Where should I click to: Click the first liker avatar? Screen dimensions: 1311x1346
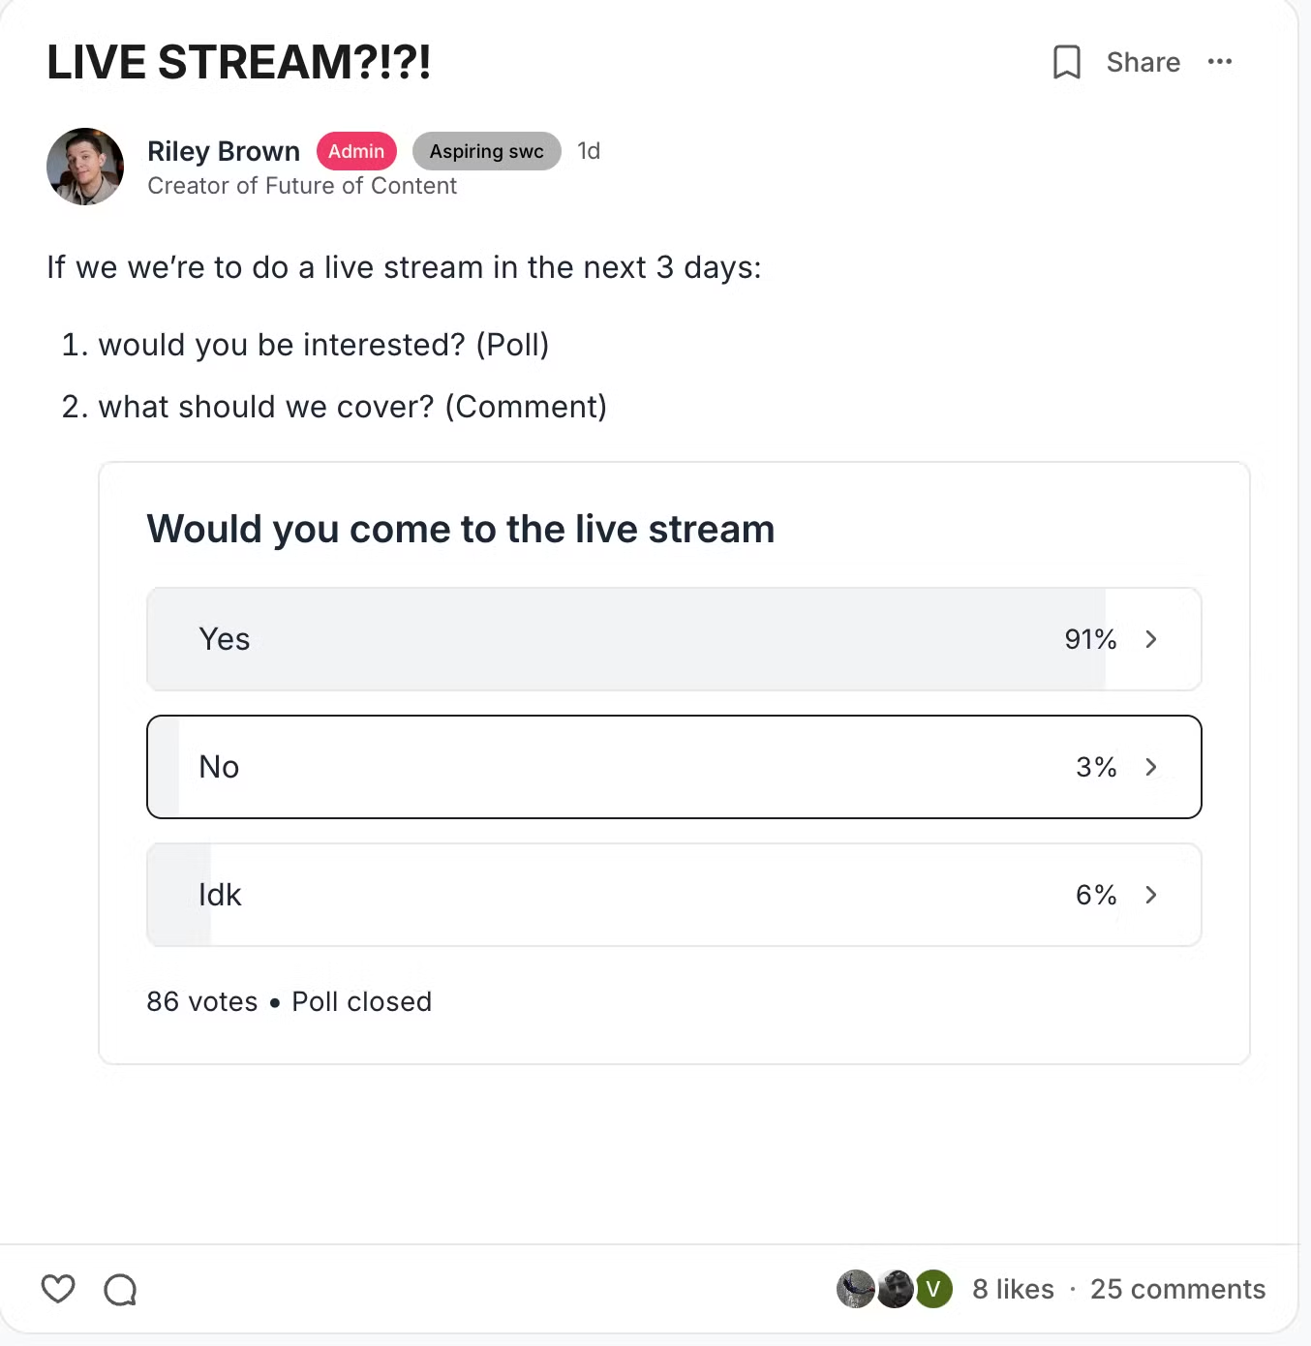855,1289
